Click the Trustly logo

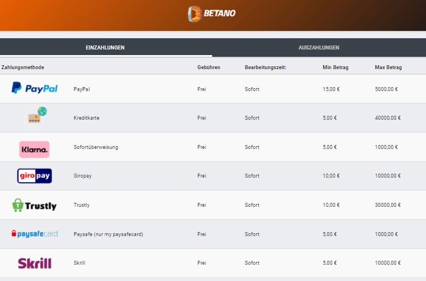(x=34, y=205)
